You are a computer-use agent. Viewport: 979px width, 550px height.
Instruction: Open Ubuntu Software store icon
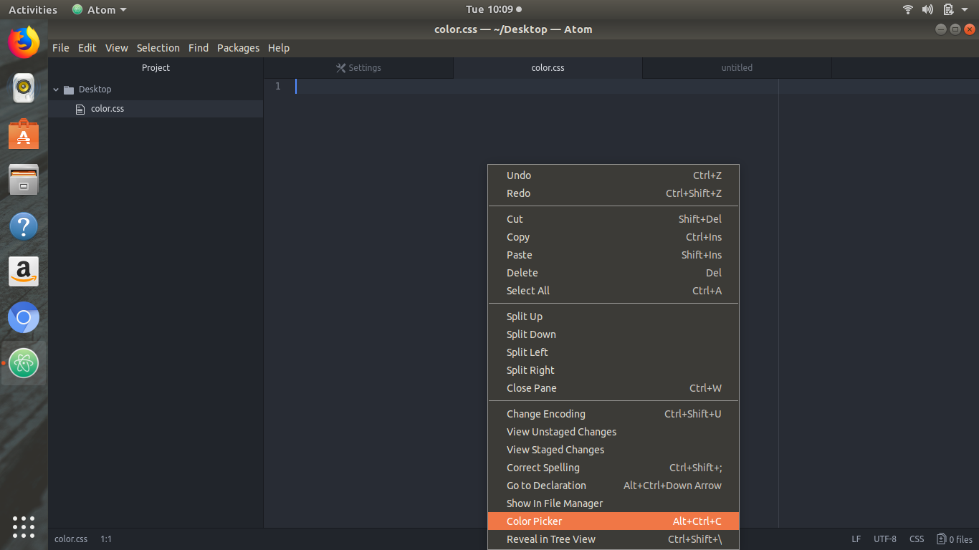point(24,134)
